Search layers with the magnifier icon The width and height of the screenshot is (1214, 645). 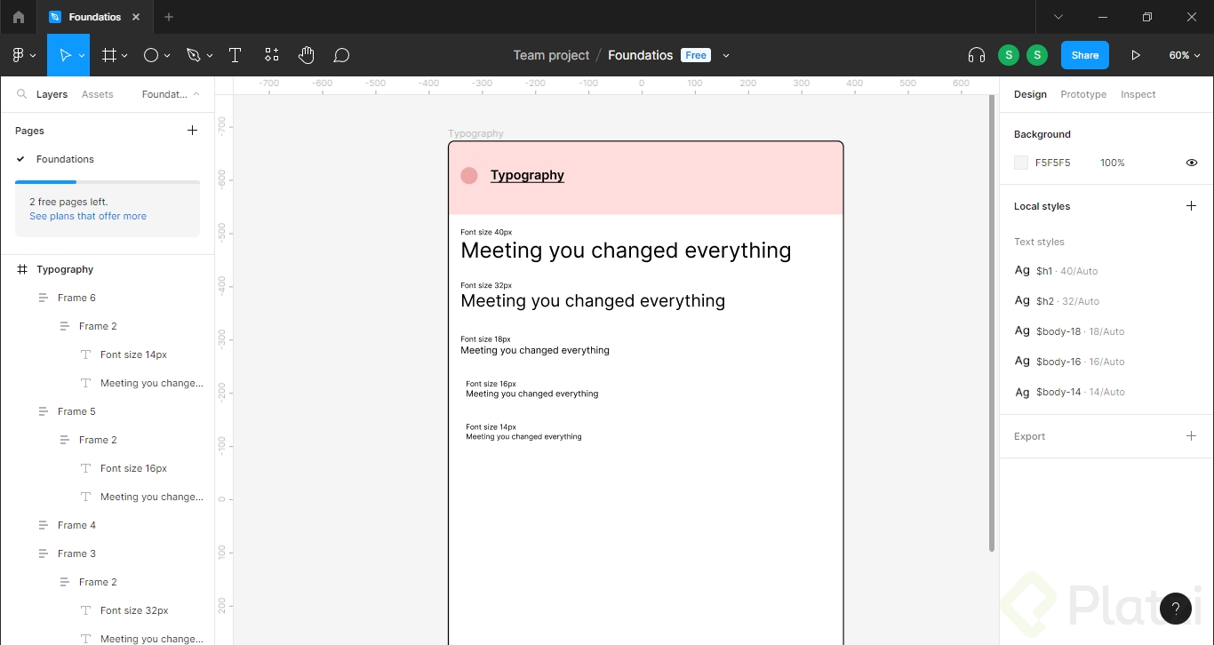click(x=21, y=94)
